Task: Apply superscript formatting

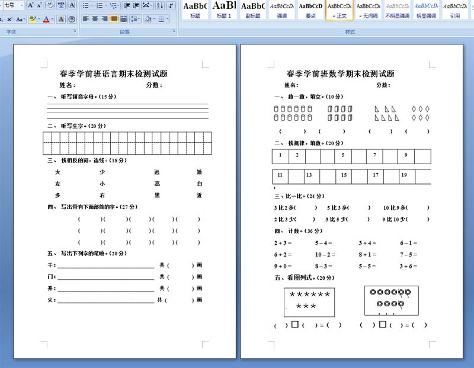Action: [x=9, y=19]
